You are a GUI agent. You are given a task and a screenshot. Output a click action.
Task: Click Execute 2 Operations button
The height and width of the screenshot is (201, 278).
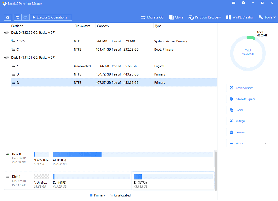pyautogui.click(x=50, y=17)
